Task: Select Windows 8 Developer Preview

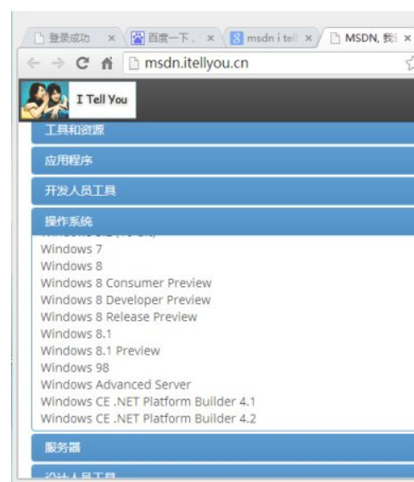Action: [x=126, y=300]
